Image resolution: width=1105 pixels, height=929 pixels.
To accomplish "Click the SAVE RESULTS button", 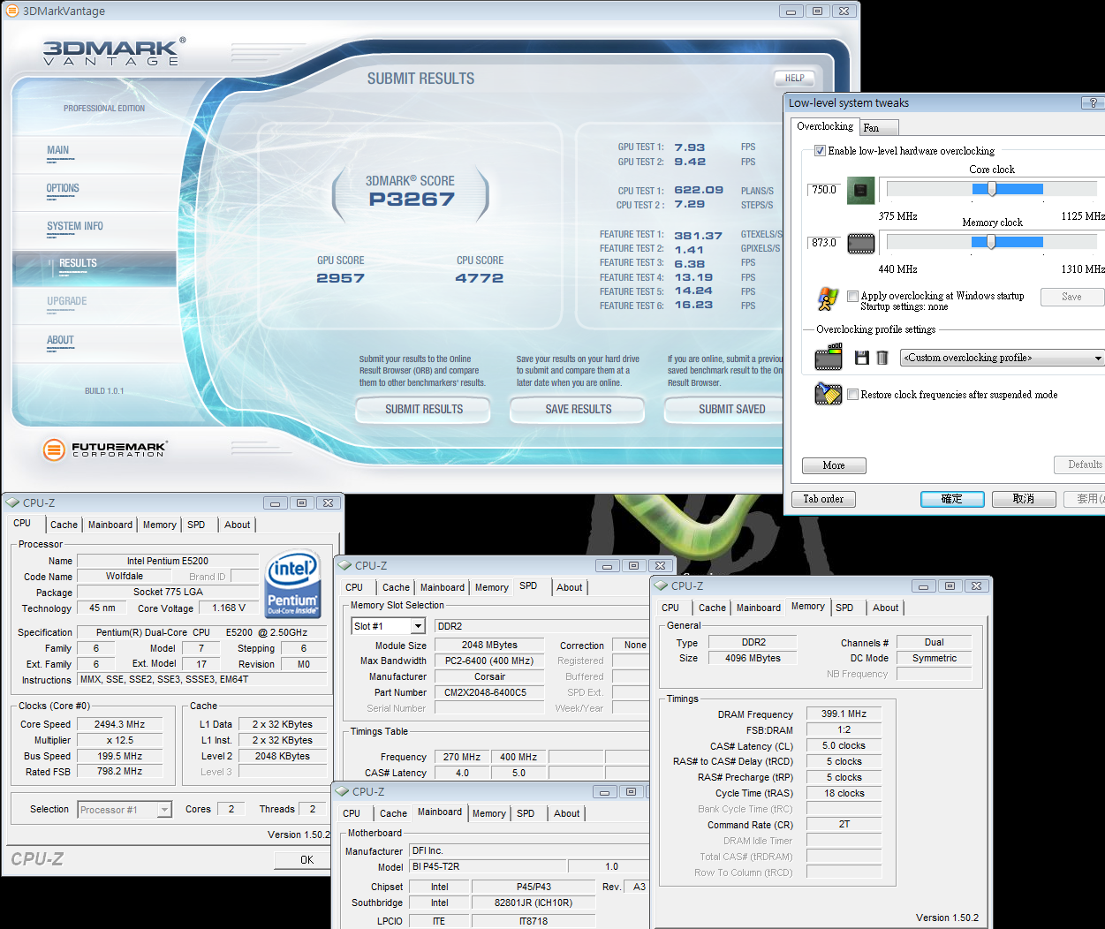I will click(578, 409).
